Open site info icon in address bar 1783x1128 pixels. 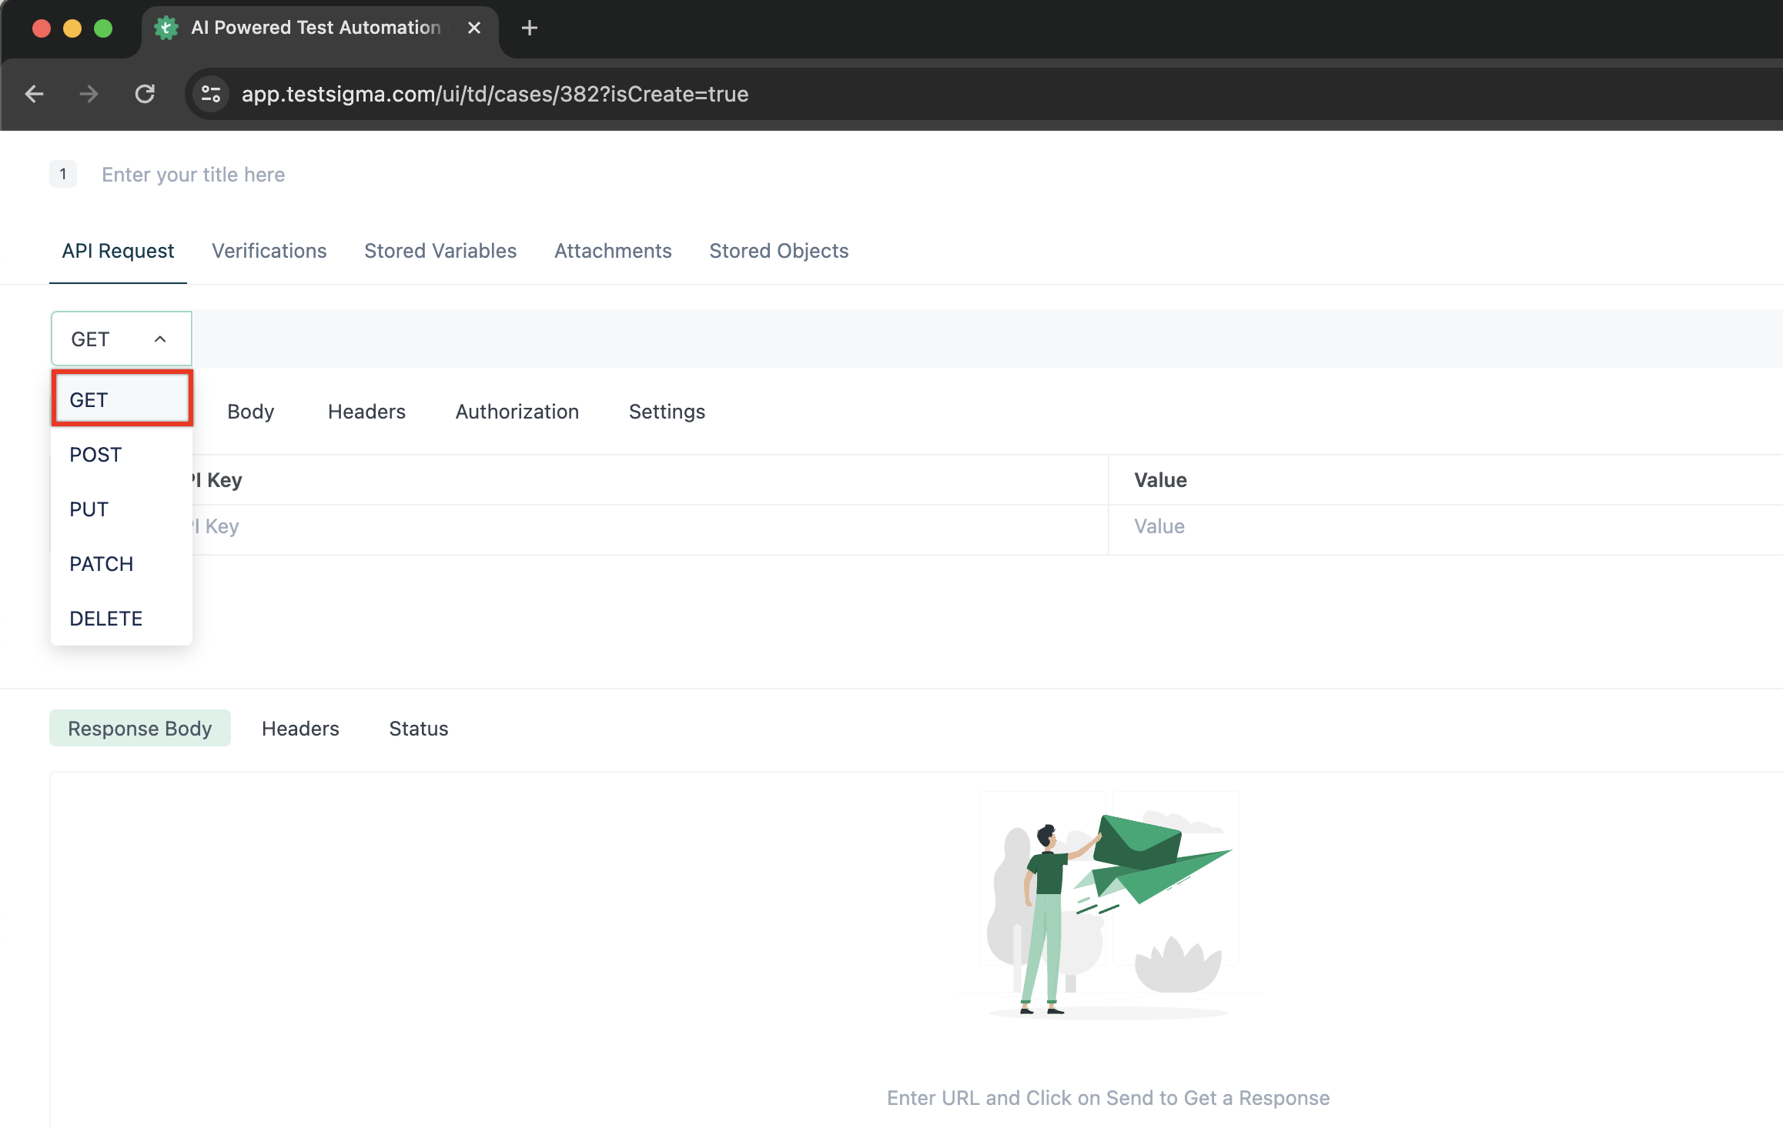(211, 94)
